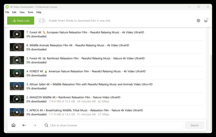Select the title '2. AMAZON Wildlife 4K'
The height and width of the screenshot is (137, 216).
pos(73,97)
